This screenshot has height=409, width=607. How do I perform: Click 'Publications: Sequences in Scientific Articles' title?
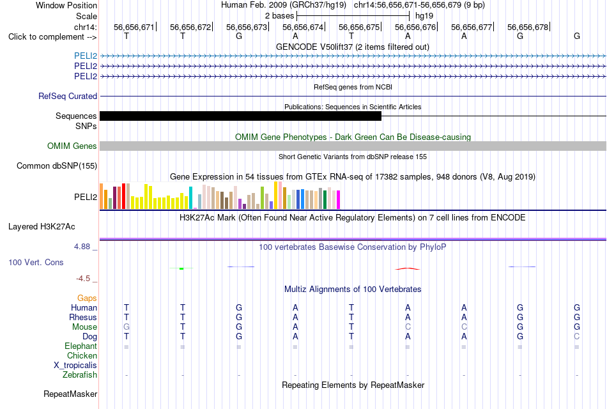coord(353,107)
